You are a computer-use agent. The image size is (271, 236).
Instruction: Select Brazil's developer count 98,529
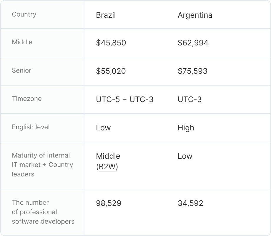[109, 203]
